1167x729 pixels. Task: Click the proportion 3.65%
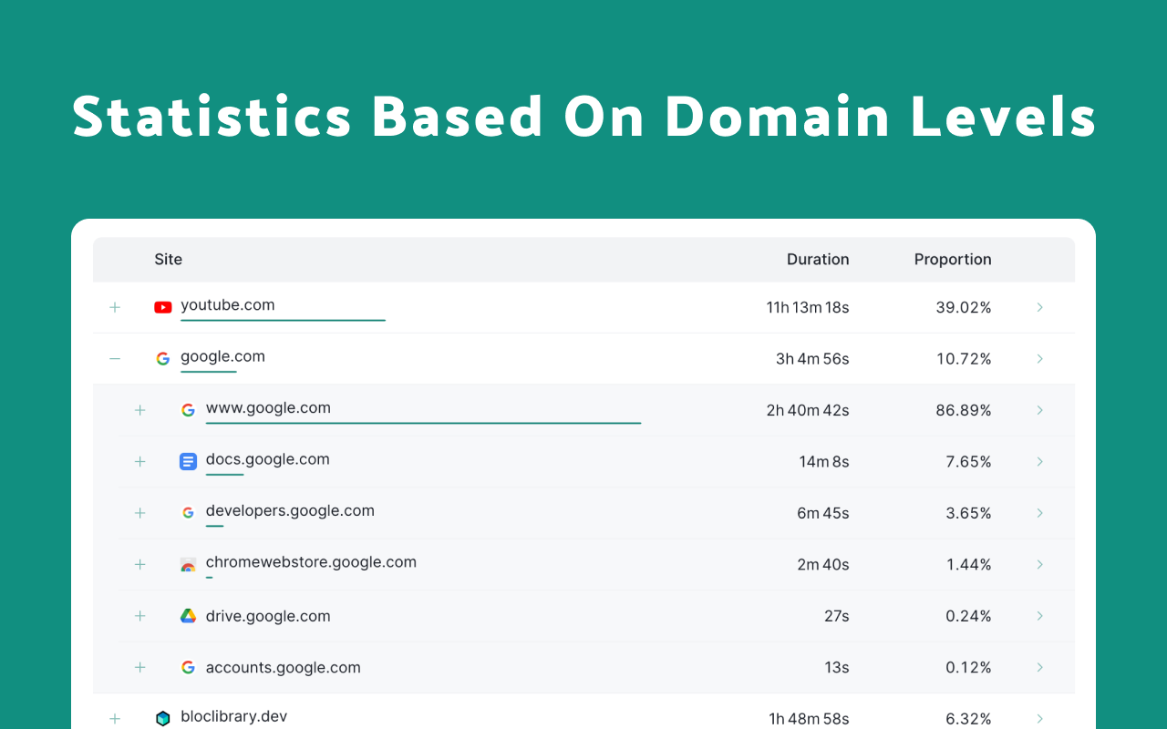pos(968,514)
